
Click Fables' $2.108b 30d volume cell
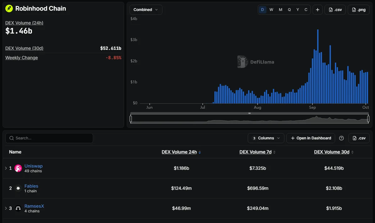pos(334,188)
